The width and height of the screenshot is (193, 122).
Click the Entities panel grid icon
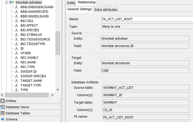[x=3, y=101]
